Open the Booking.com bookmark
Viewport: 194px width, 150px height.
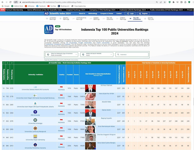click(64, 6)
